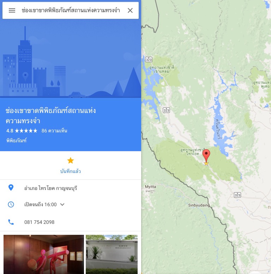The image size is (271, 274).
Task: Select address อำเภอ ไทรโยค กาญจนบุรี
Action: pos(51,188)
